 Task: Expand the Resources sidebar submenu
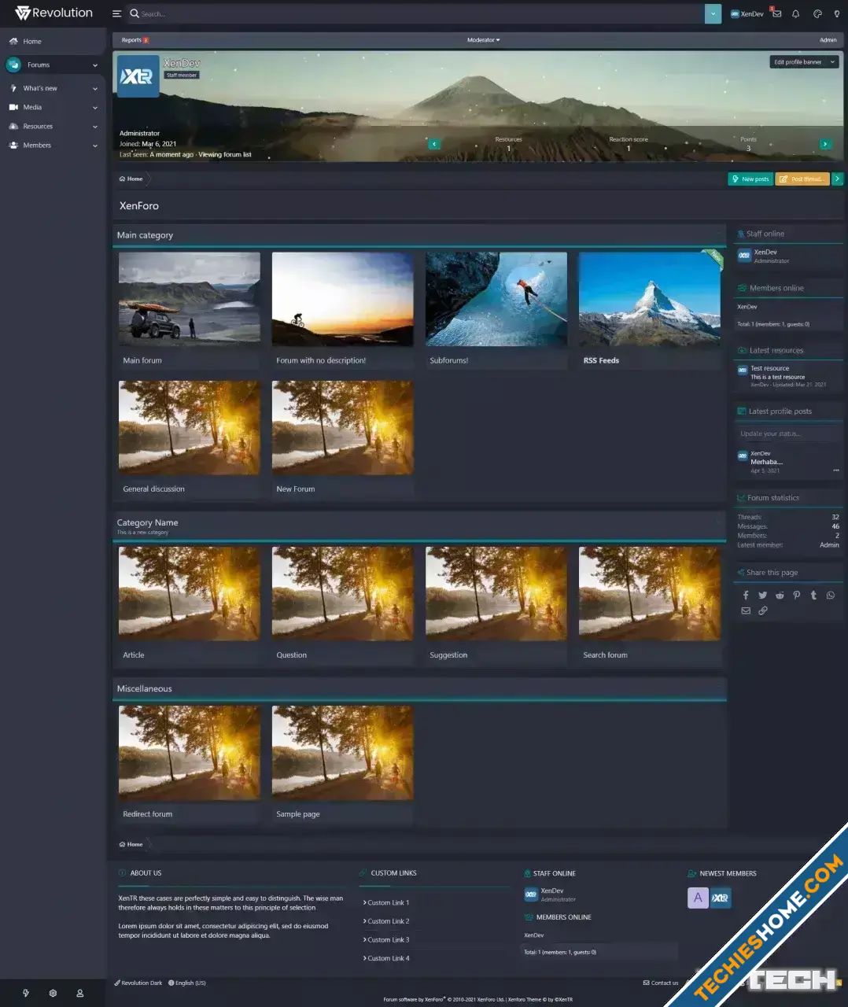[x=95, y=127]
